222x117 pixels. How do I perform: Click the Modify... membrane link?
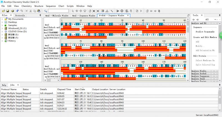tap(200, 46)
